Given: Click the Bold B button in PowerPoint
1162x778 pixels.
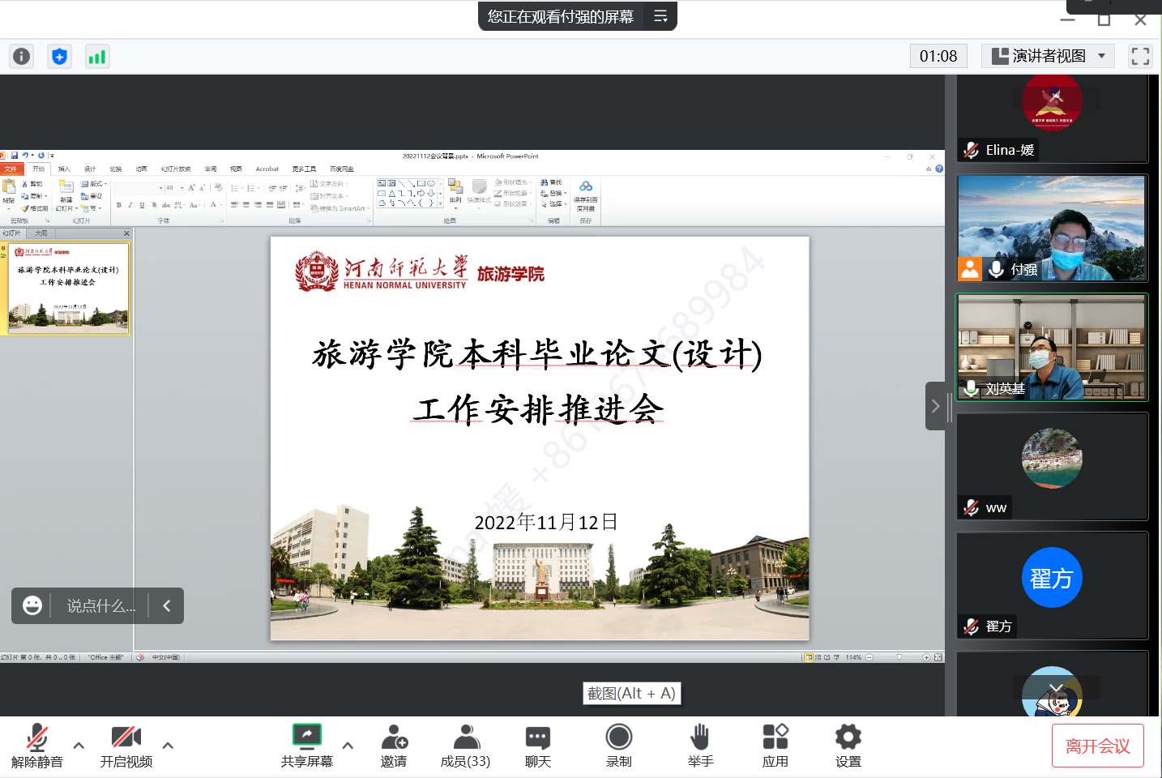Looking at the screenshot, I should tap(119, 205).
